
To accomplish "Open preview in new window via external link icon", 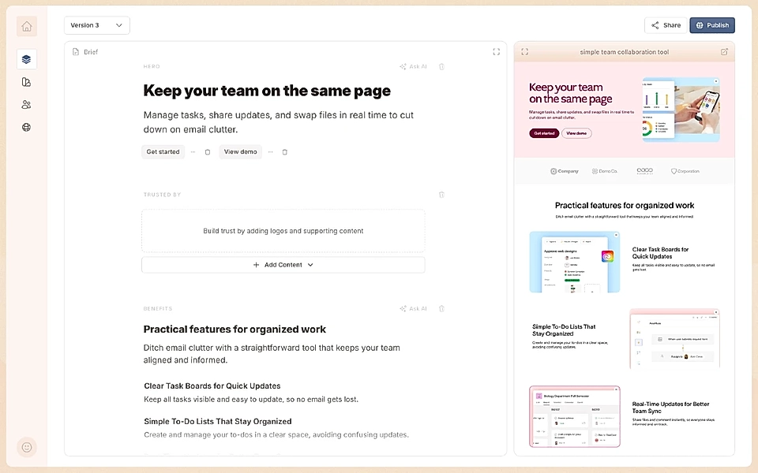I will (723, 51).
